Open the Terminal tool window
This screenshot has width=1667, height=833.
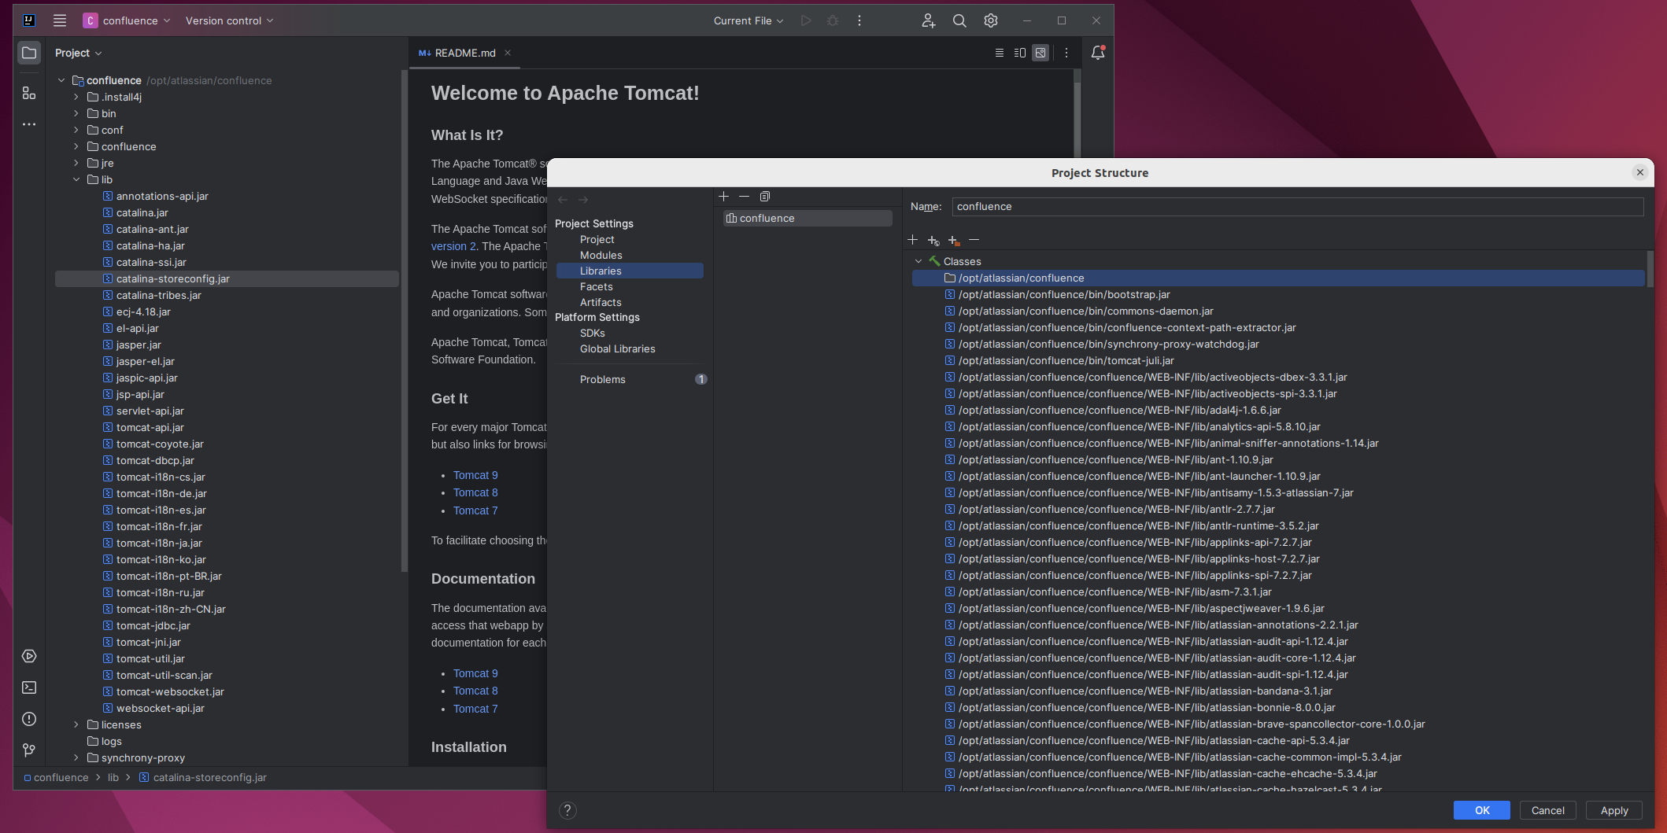pyautogui.click(x=29, y=687)
